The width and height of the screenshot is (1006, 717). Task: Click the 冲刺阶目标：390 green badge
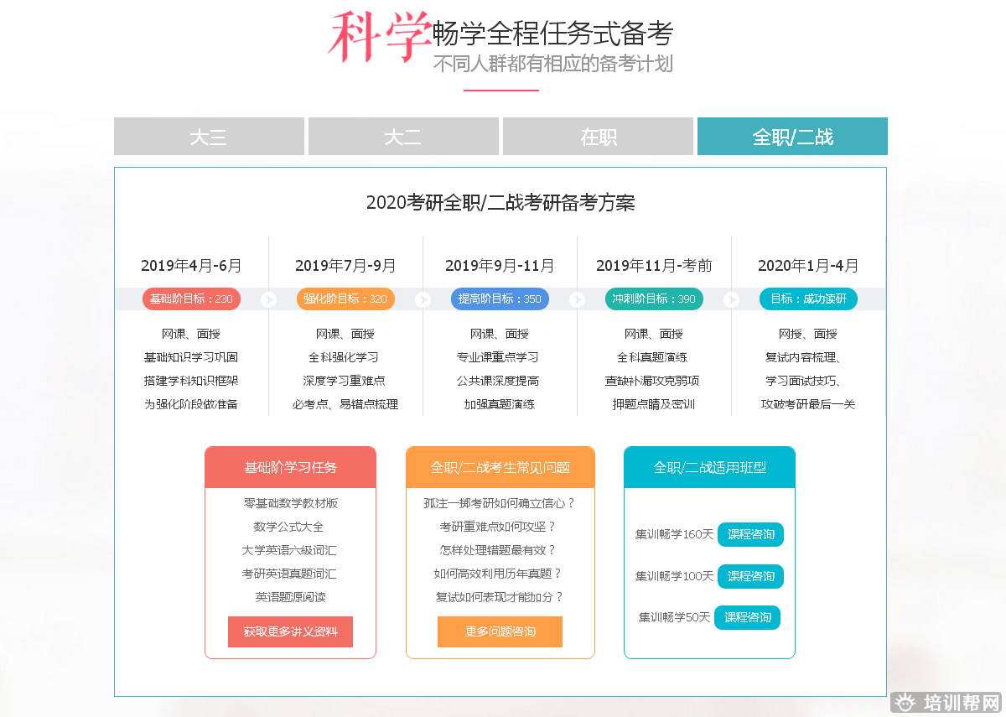tap(654, 299)
